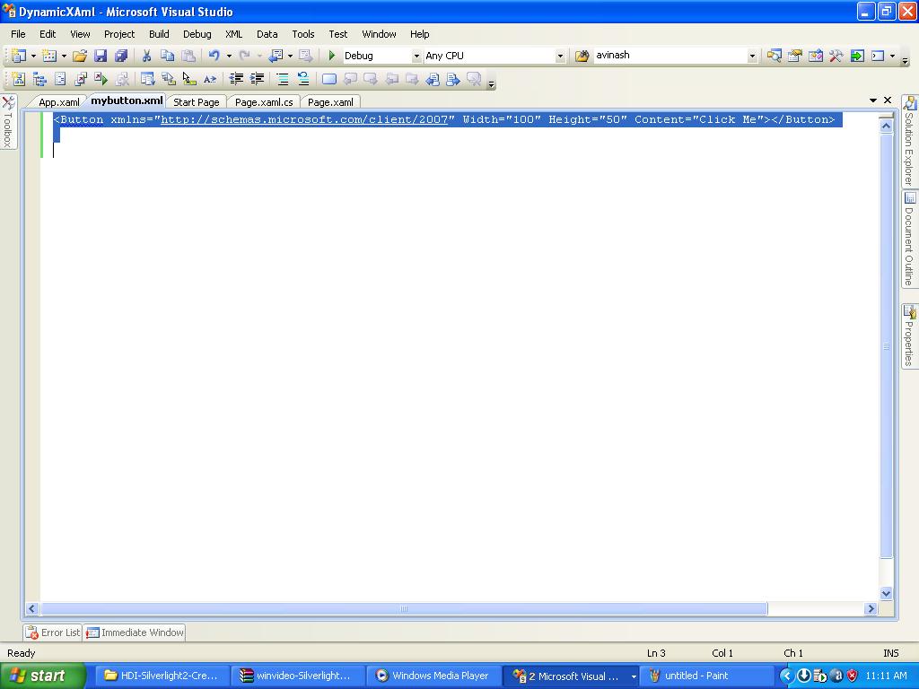919x689 pixels.
Task: Click the Save All icon
Action: point(121,56)
